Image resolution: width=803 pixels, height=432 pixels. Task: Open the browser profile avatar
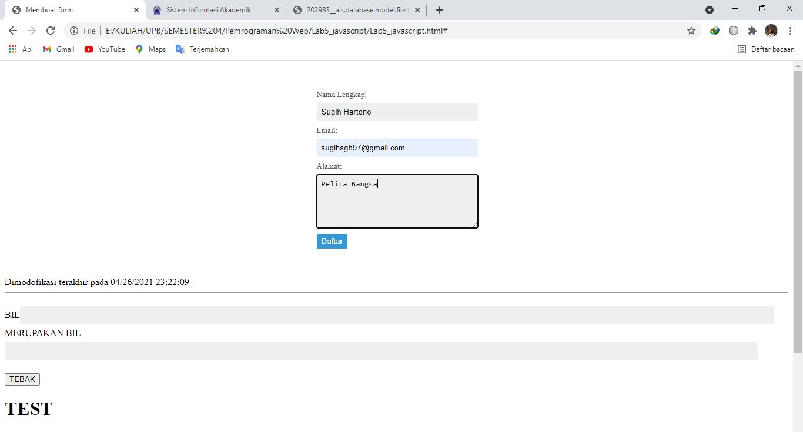pyautogui.click(x=771, y=30)
